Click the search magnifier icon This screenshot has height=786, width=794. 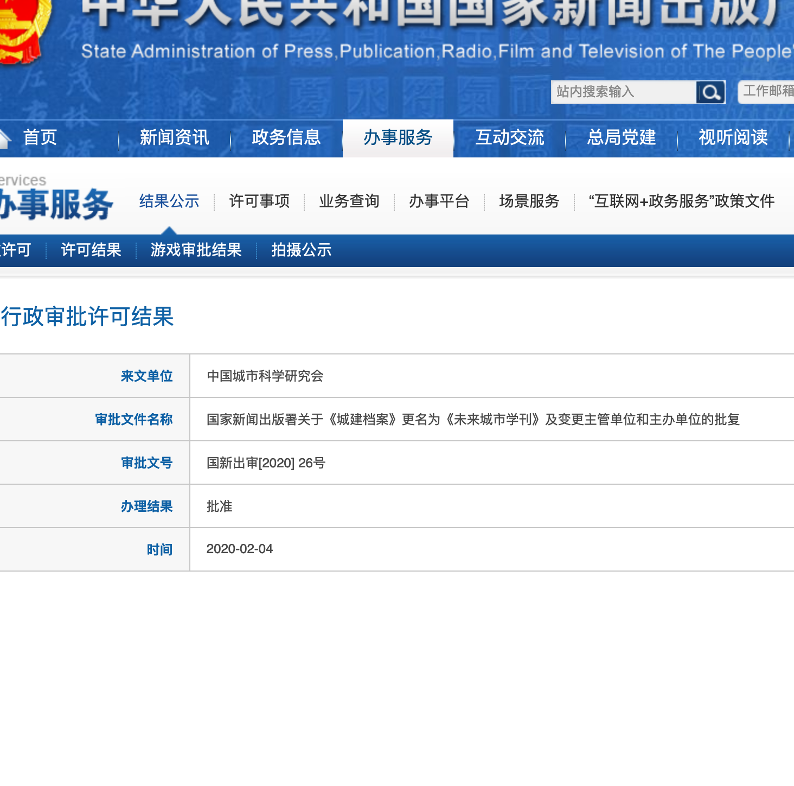(x=711, y=92)
